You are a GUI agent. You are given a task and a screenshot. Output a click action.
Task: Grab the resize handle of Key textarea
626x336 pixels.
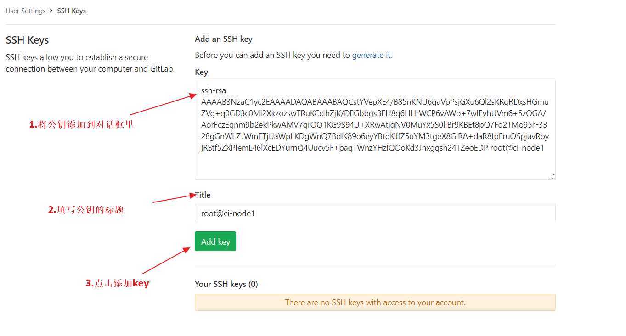click(552, 176)
